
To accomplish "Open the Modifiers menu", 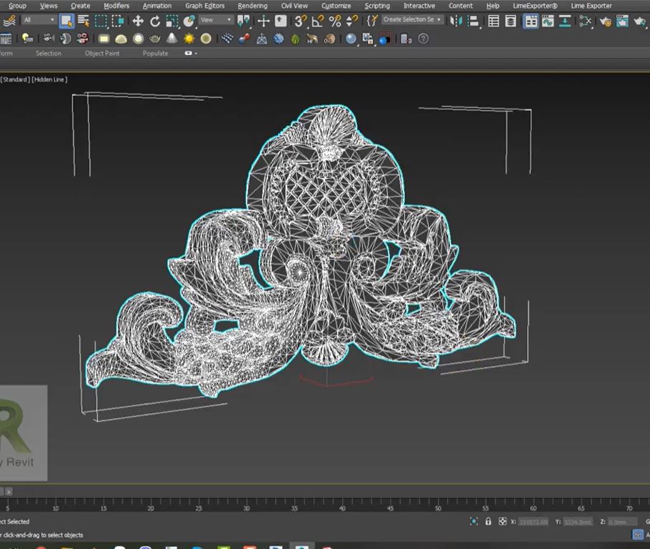I will (116, 6).
